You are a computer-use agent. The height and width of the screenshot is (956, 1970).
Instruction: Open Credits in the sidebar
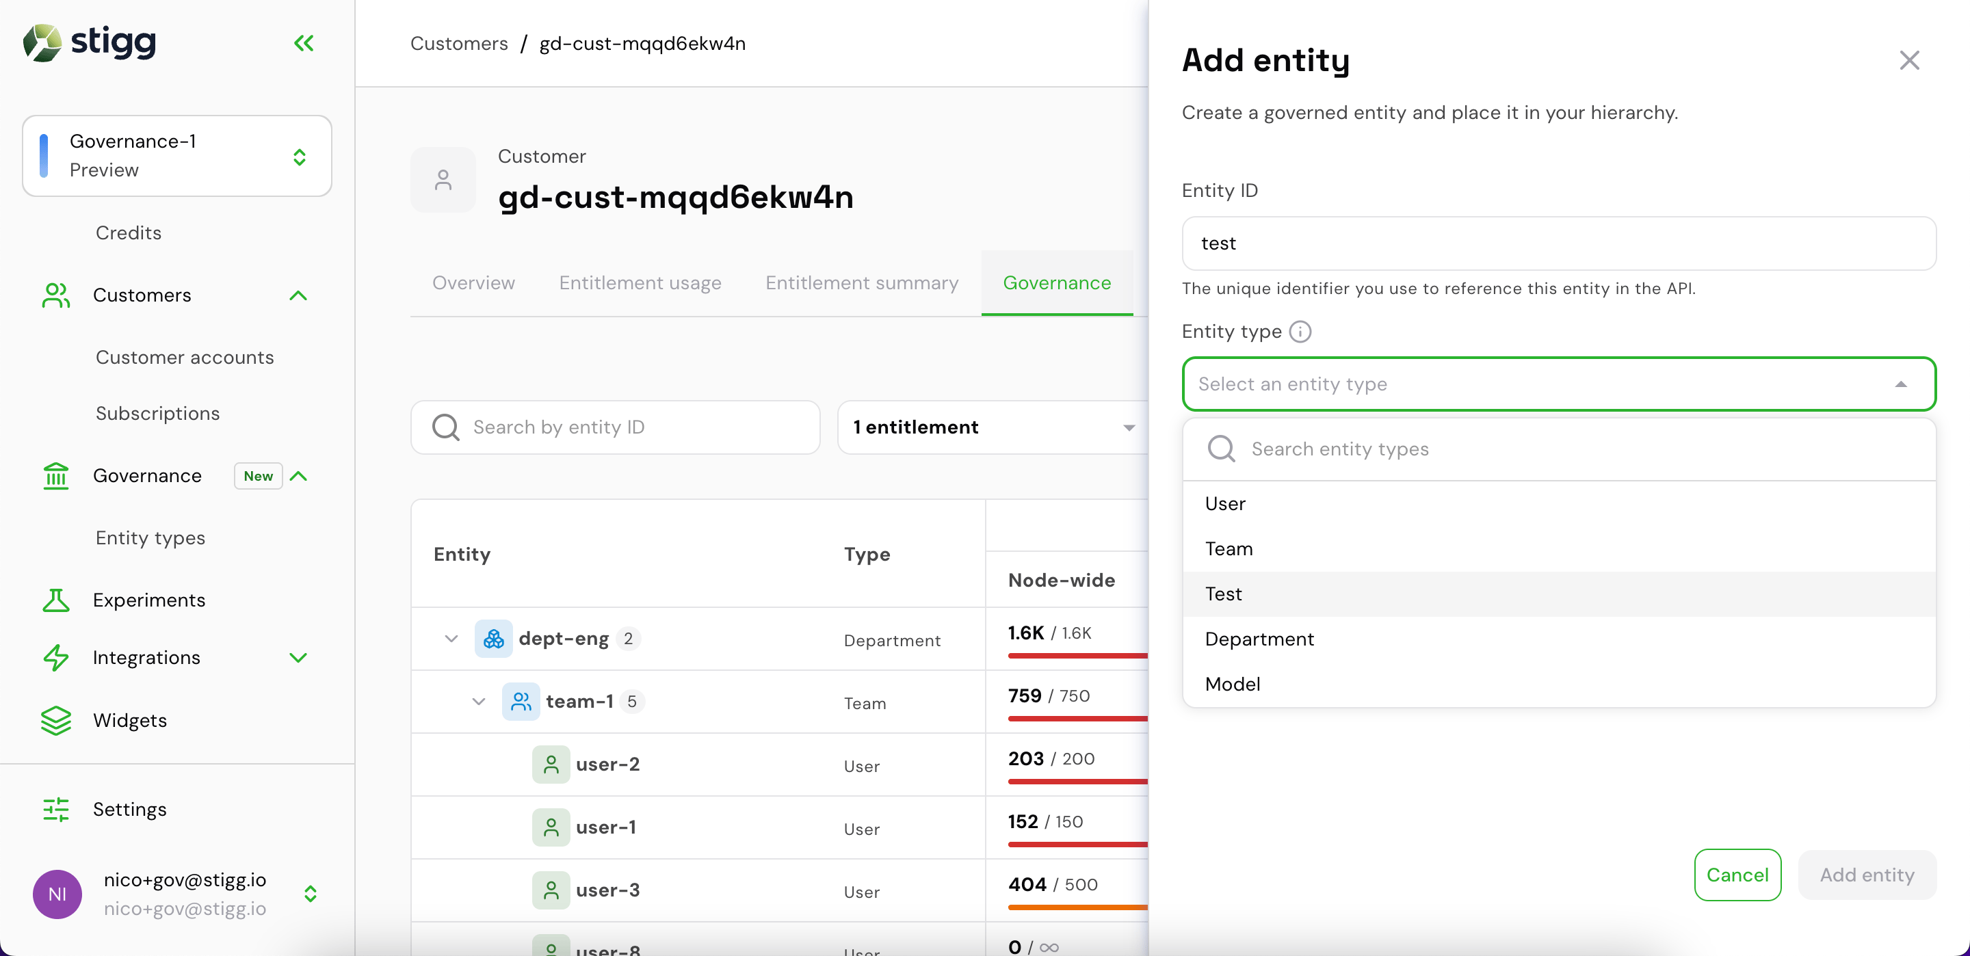click(x=128, y=233)
